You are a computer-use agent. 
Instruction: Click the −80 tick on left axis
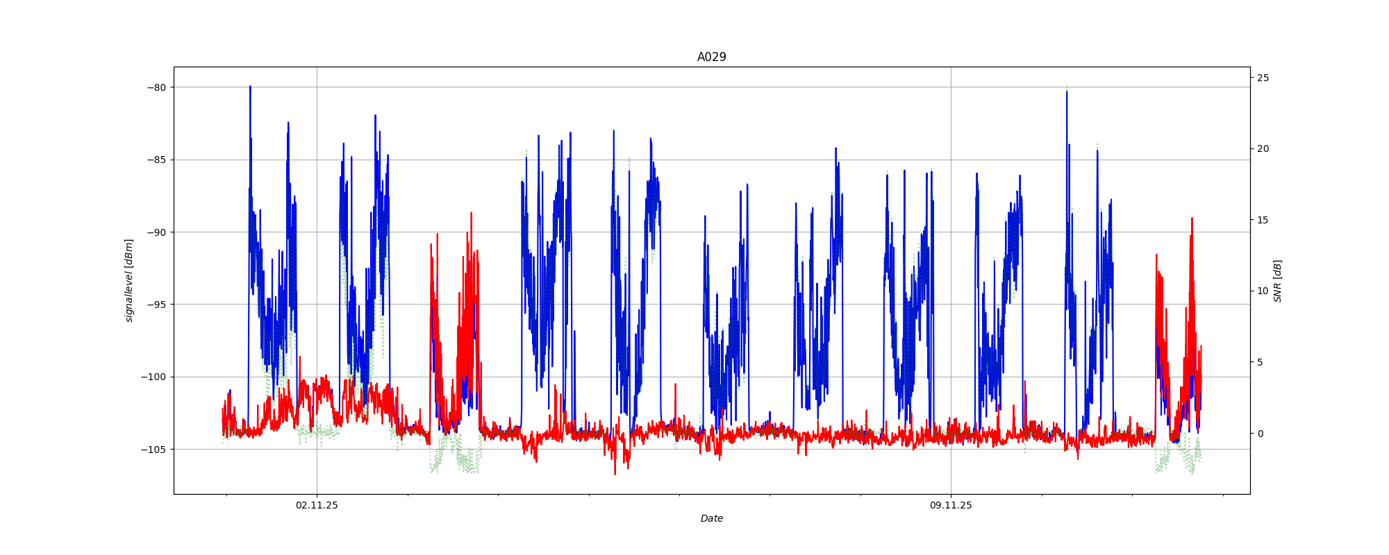tap(156, 87)
